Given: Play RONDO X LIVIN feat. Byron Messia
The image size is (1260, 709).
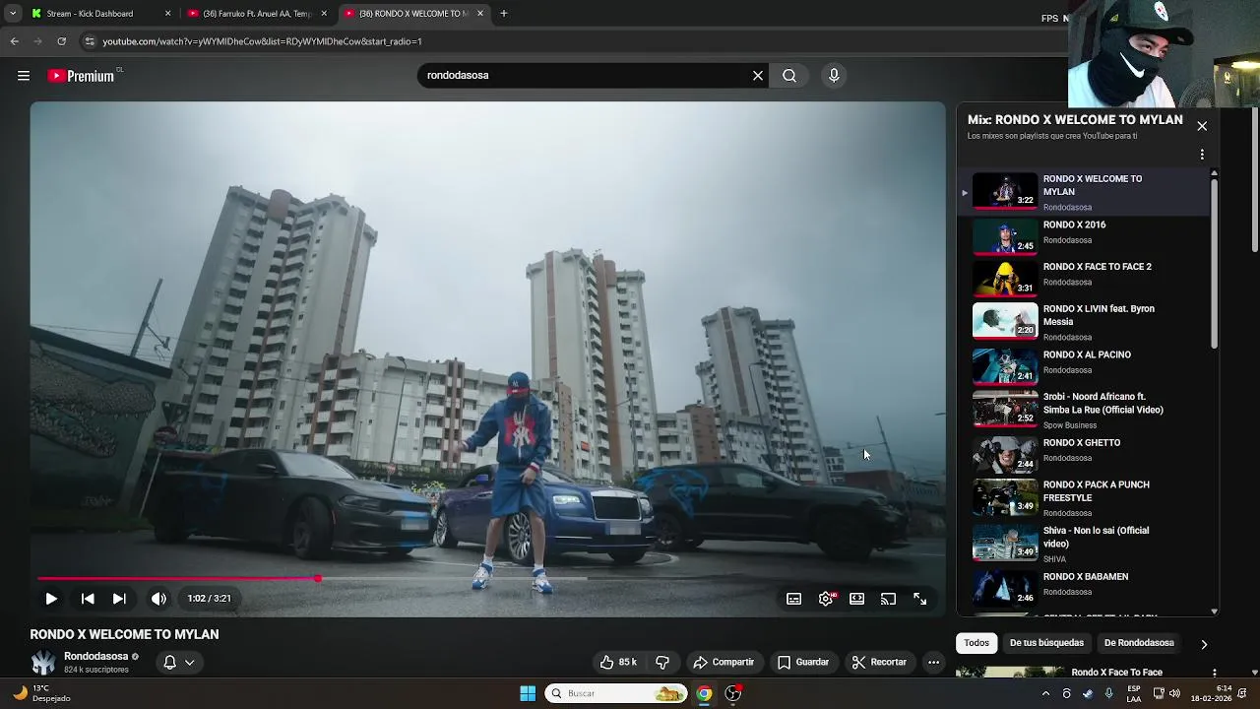Looking at the screenshot, I should [1083, 321].
